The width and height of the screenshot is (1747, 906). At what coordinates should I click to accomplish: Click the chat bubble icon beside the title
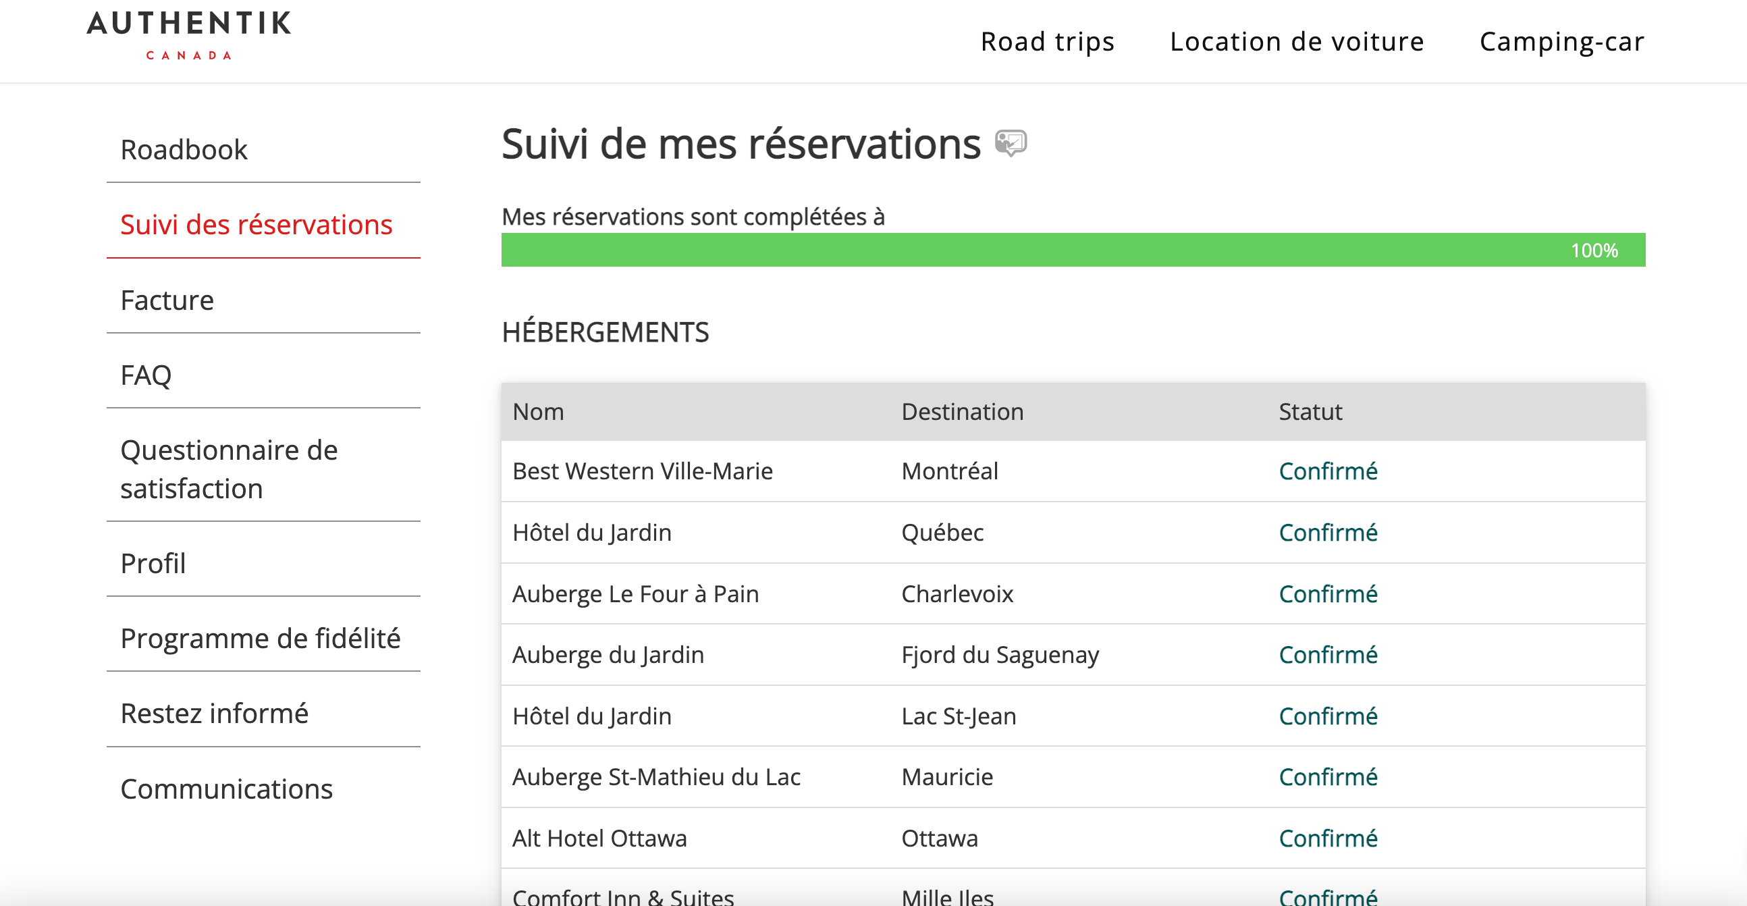tap(1011, 143)
